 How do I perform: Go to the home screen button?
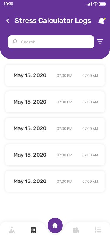55,225
